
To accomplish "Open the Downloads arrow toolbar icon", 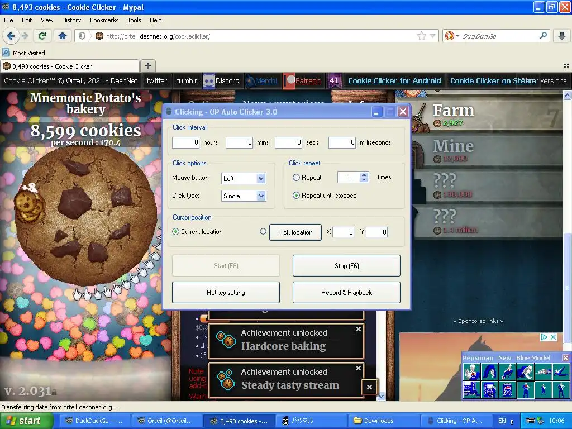I will 562,36.
